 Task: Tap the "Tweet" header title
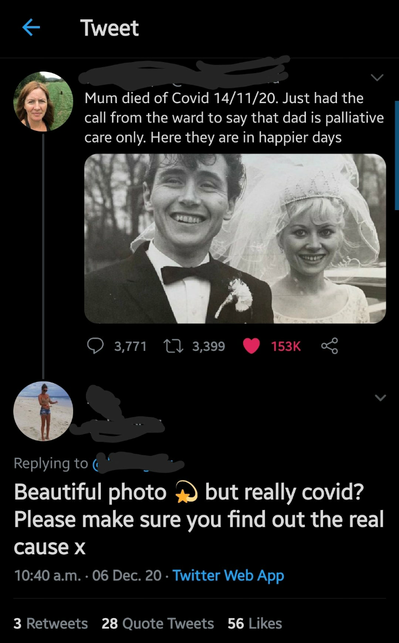pos(110,28)
